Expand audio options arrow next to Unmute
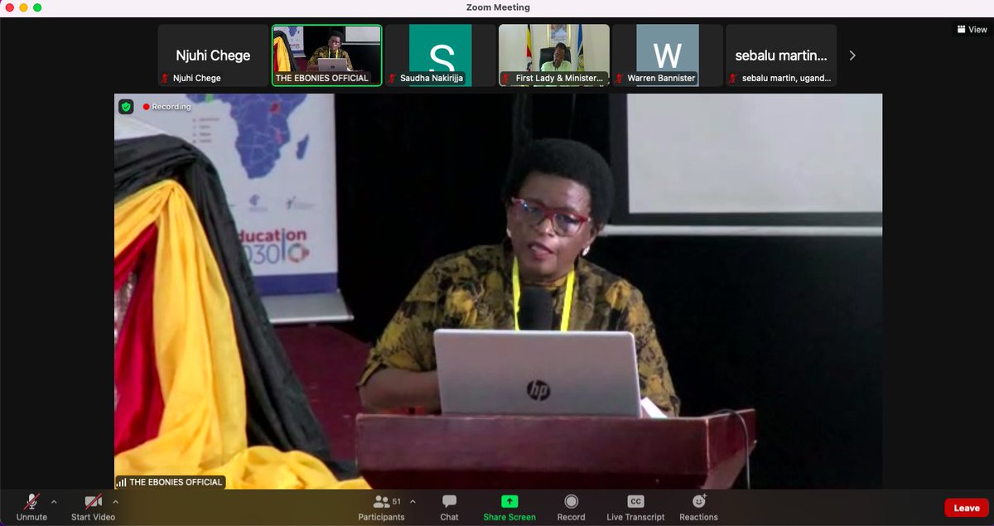Image resolution: width=994 pixels, height=526 pixels. pos(54,501)
